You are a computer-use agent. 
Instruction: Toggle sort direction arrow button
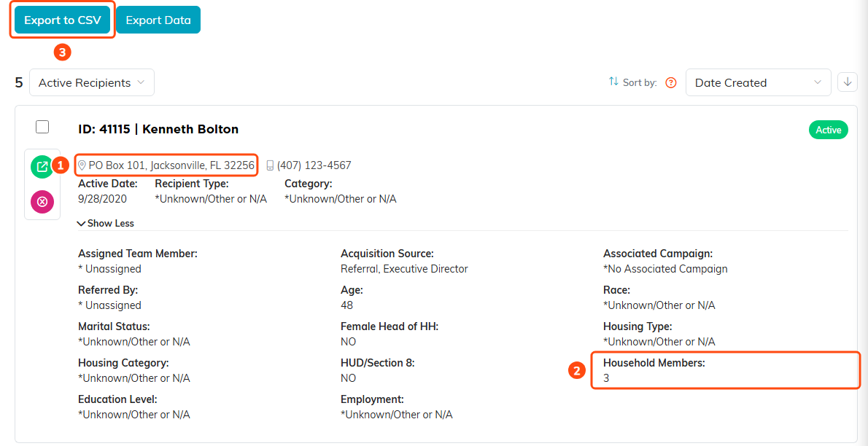(x=848, y=82)
